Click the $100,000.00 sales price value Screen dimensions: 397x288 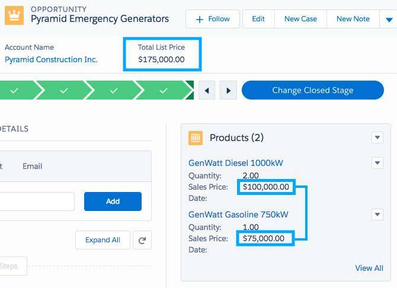tap(266, 187)
